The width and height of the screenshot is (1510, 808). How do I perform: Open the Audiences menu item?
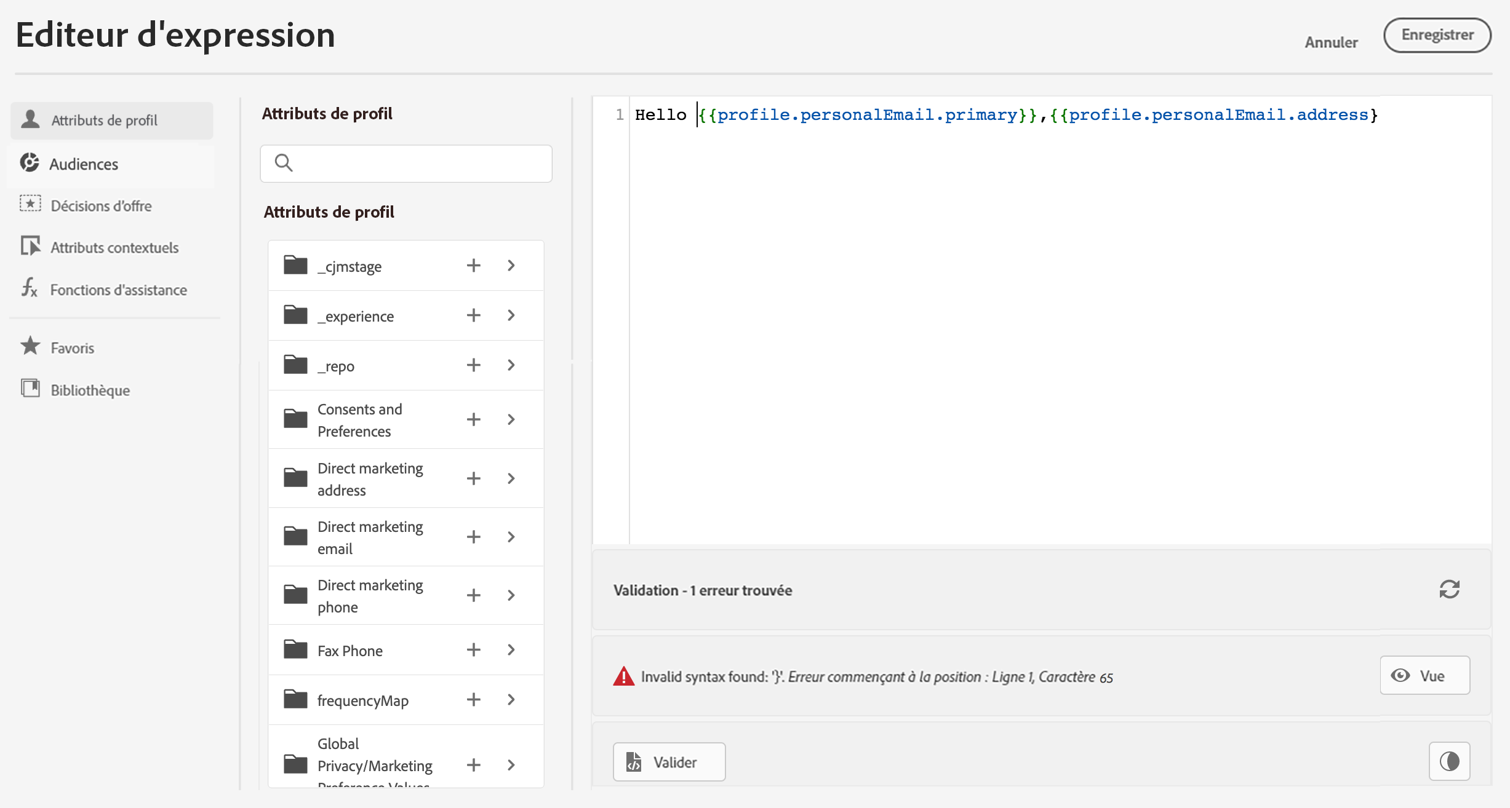[x=84, y=164]
